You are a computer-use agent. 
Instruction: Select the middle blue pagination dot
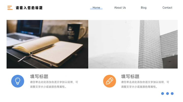tap(167, 93)
